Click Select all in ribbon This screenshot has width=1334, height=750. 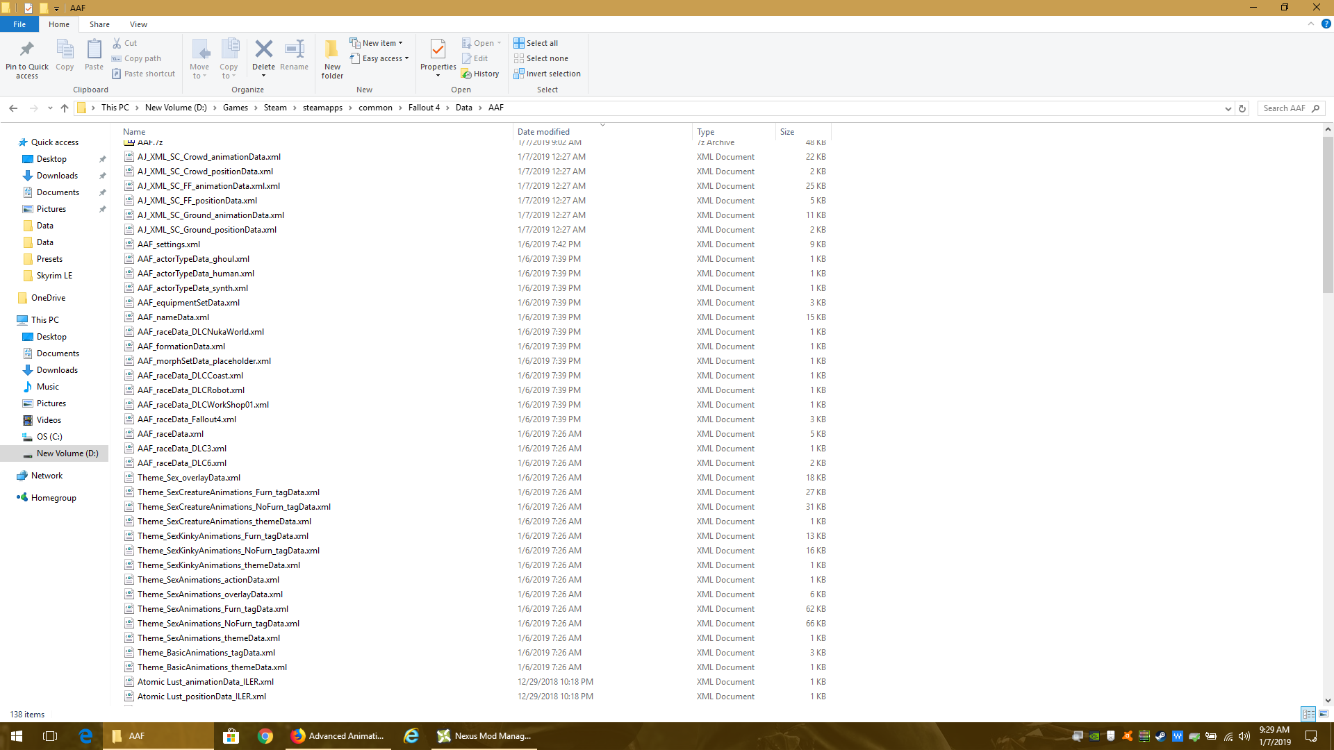coord(536,43)
